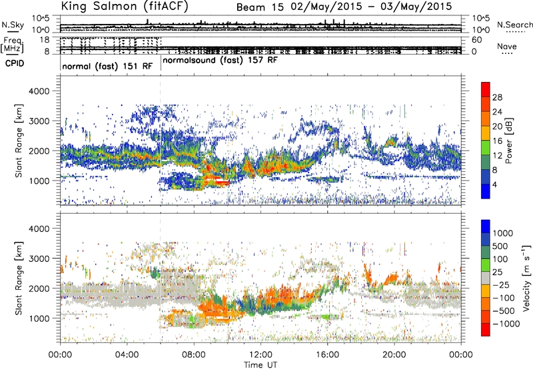The width and height of the screenshot is (533, 369).
Task: Click the '08:00' time axis label
Action: [x=194, y=355]
